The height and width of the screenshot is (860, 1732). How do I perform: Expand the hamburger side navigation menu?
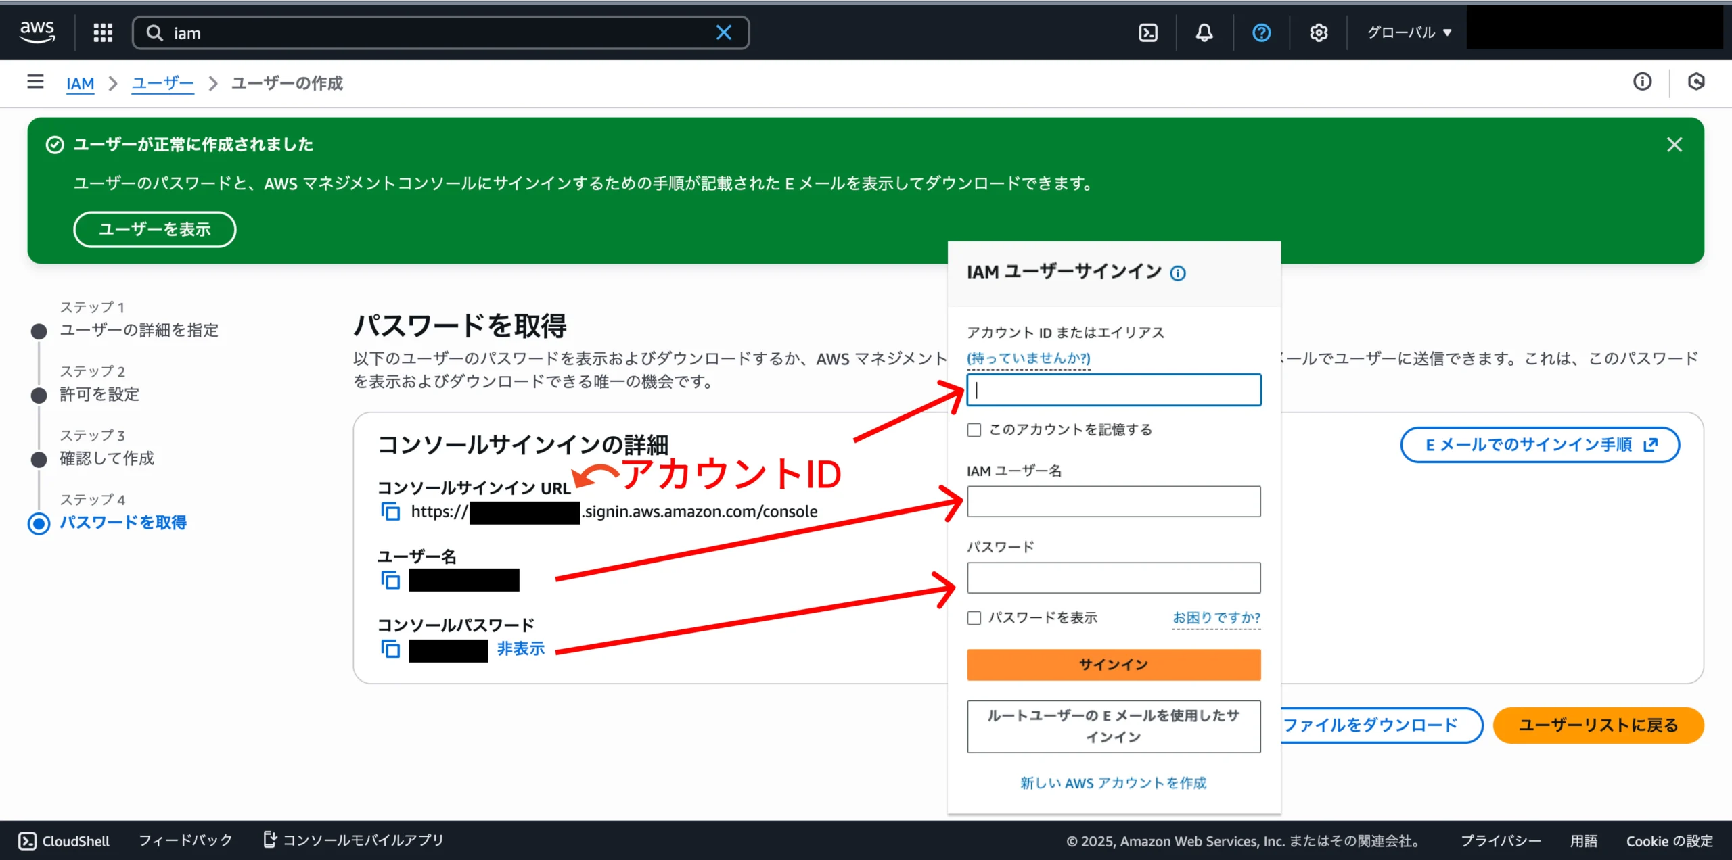(x=35, y=82)
